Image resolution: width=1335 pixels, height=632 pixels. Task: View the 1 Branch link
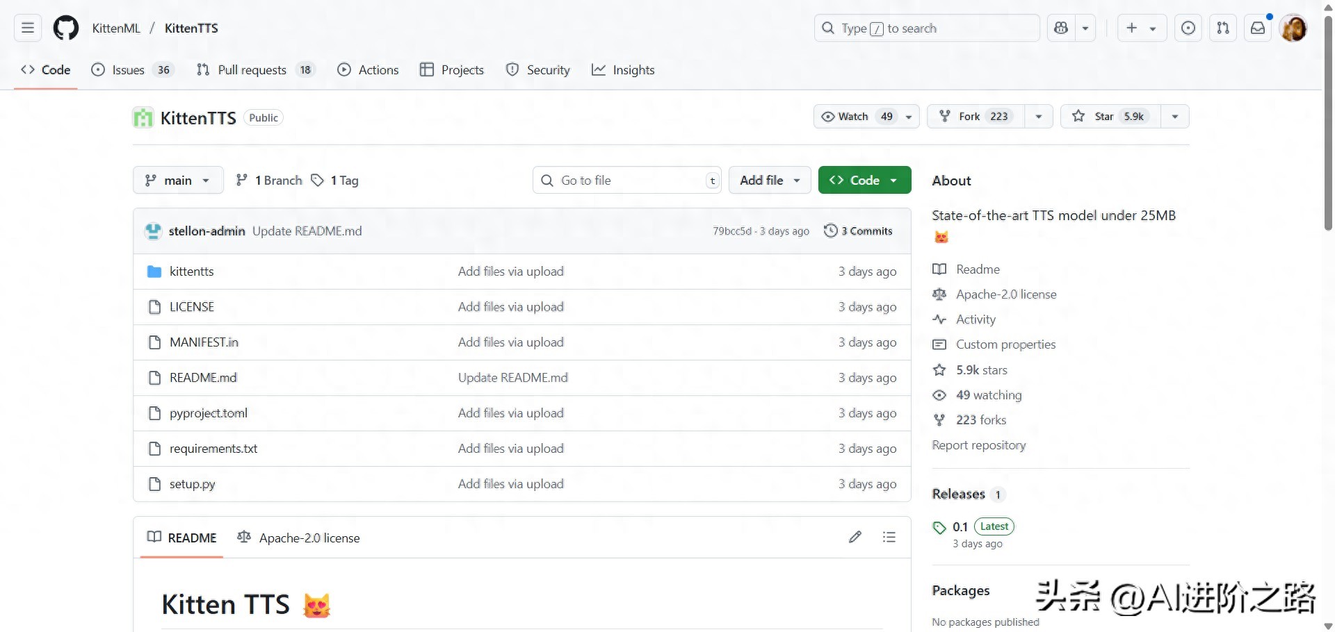[x=269, y=181]
